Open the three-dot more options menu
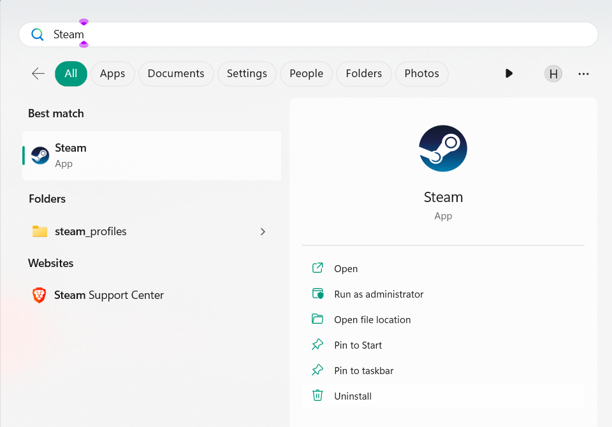 (583, 74)
